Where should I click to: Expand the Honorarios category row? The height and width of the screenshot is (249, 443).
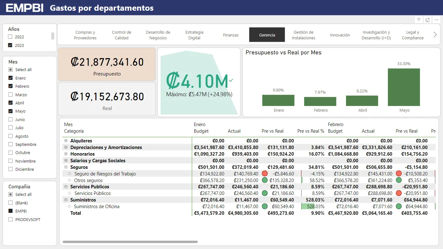tap(66, 154)
